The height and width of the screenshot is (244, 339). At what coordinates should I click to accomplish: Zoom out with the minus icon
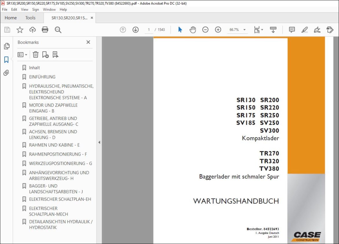(205, 30)
